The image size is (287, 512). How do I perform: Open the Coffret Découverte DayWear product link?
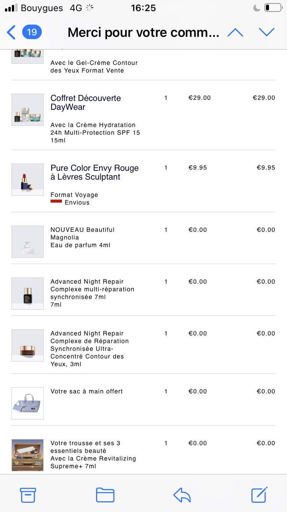86,102
